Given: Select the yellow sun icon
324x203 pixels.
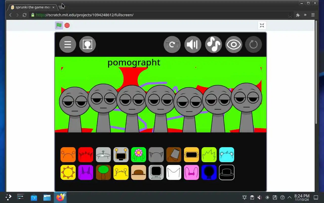Looking at the screenshot, I should click(68, 172).
